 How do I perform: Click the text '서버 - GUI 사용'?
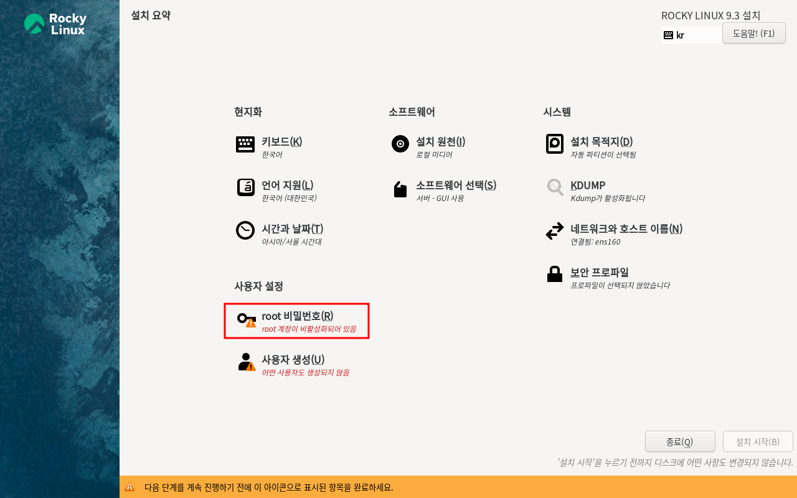coord(440,198)
